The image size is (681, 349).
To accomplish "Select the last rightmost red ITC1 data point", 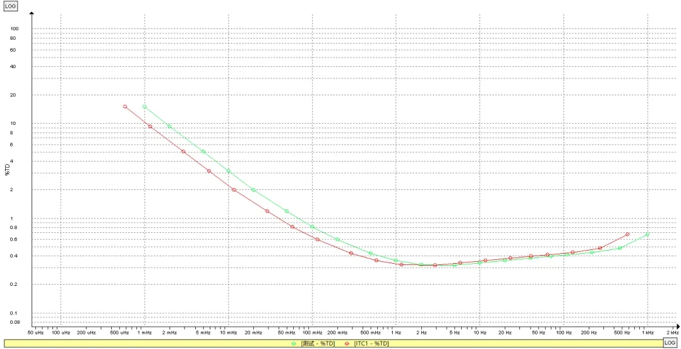I will point(627,234).
